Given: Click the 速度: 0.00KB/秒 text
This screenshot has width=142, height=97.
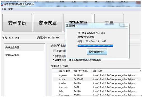Looking at the screenshot, I should coord(86,37).
